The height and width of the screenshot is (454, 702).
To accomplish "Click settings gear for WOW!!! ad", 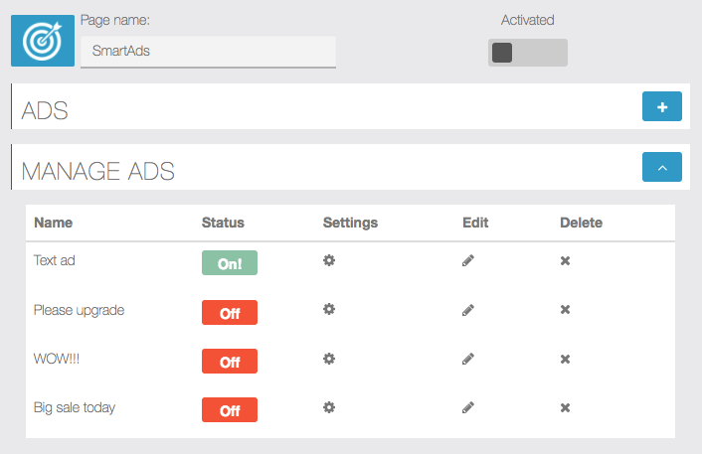I will pyautogui.click(x=329, y=359).
